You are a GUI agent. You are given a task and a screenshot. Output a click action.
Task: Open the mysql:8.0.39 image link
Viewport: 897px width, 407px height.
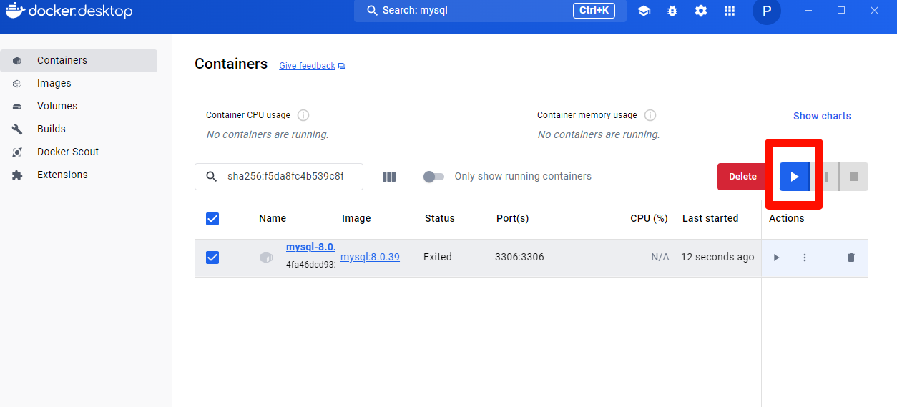(x=370, y=257)
